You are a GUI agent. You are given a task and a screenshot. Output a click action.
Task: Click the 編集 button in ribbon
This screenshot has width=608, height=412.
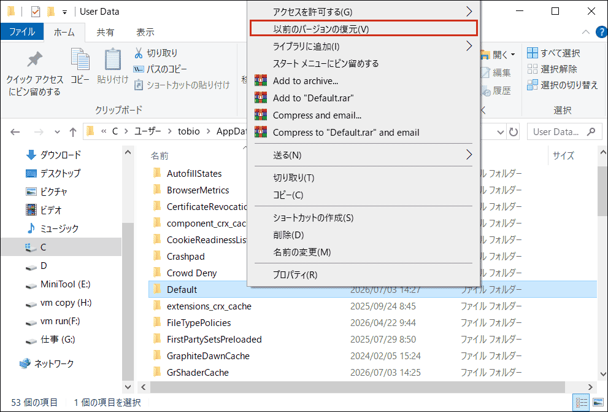coord(496,72)
